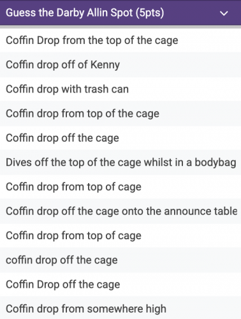Image resolution: width=241 pixels, height=319 pixels.
Task: Select Coffin drop from top of the cage
Action: point(120,114)
